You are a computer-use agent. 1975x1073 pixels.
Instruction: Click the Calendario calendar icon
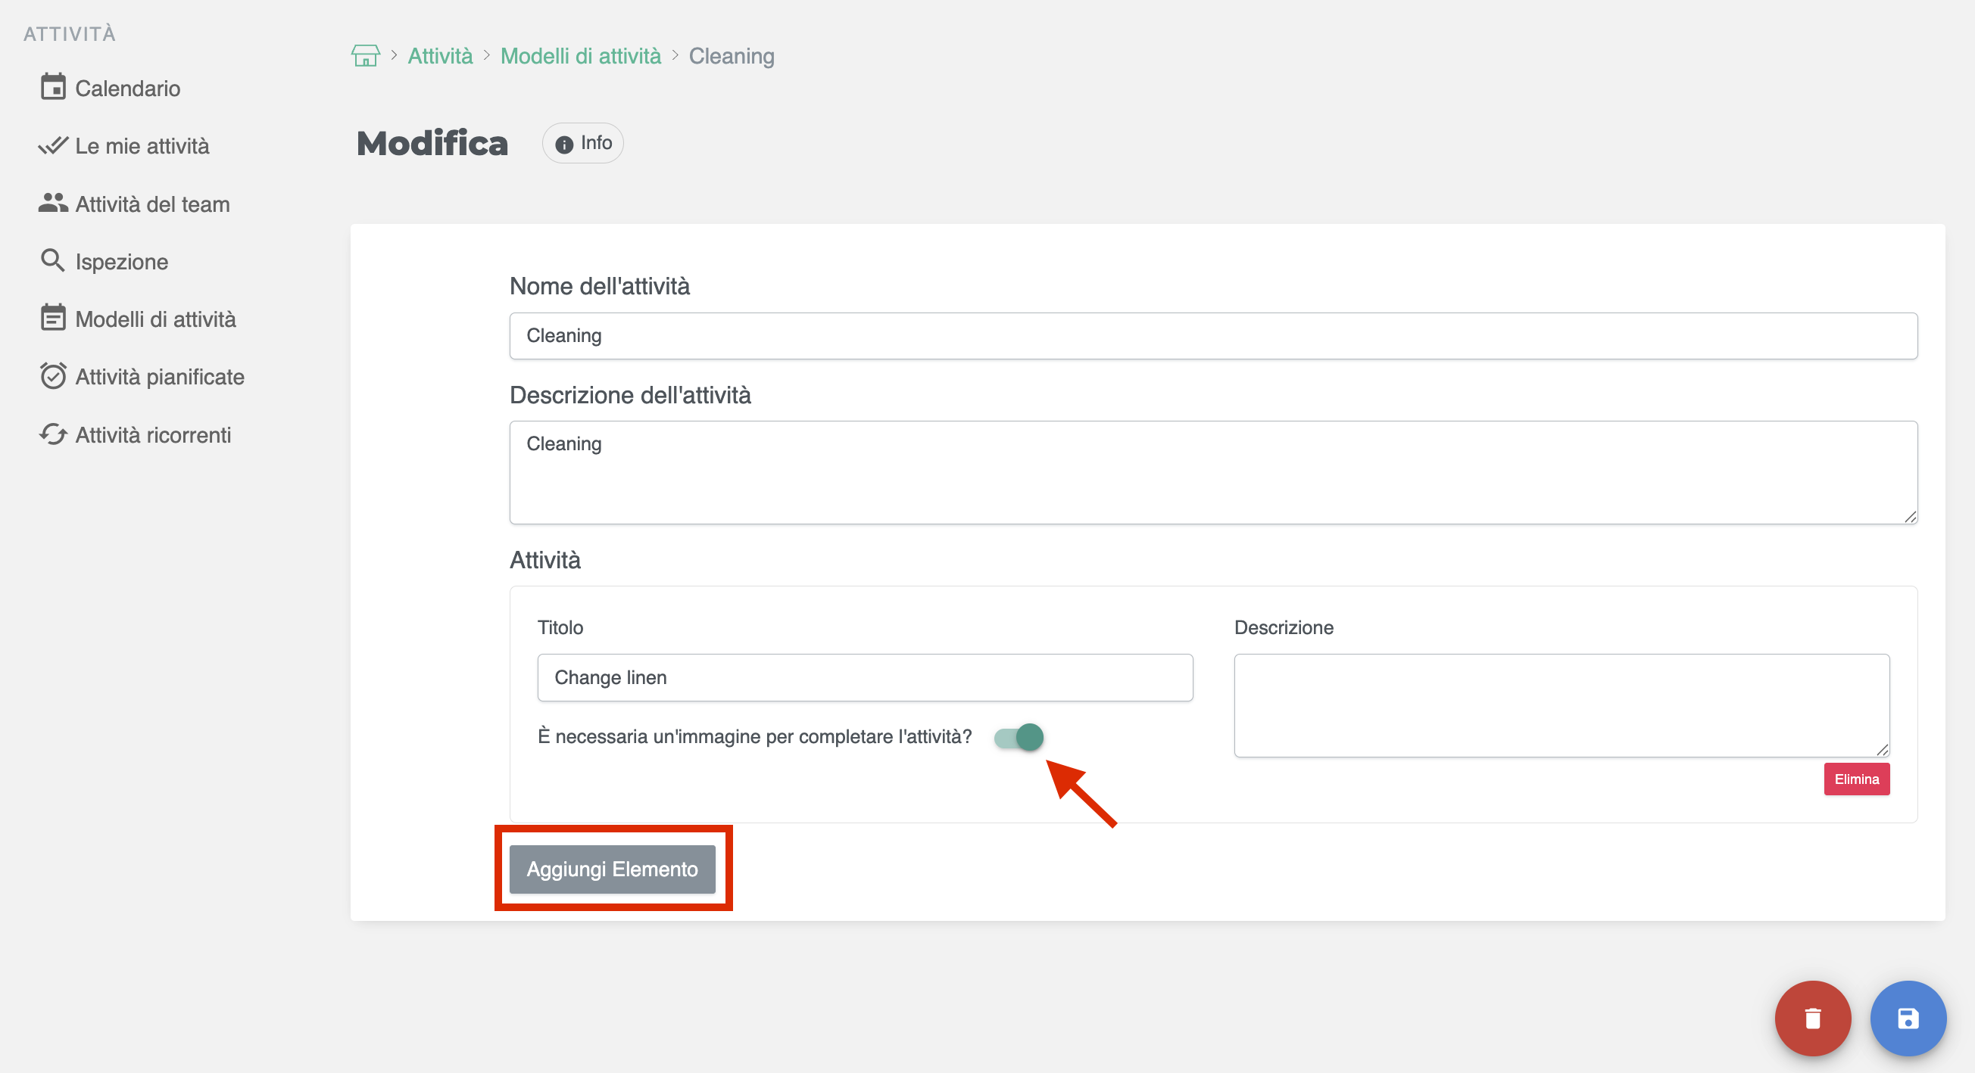[x=53, y=87]
